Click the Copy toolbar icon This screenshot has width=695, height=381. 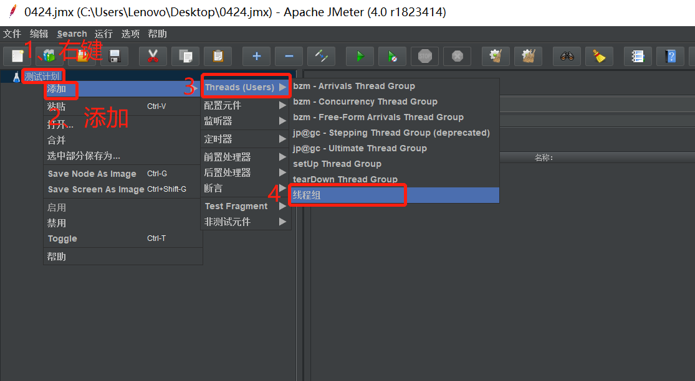coord(185,56)
